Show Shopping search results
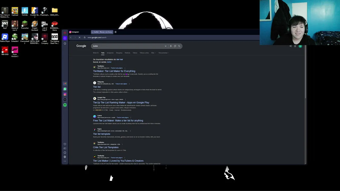The image size is (340, 191). [119, 53]
